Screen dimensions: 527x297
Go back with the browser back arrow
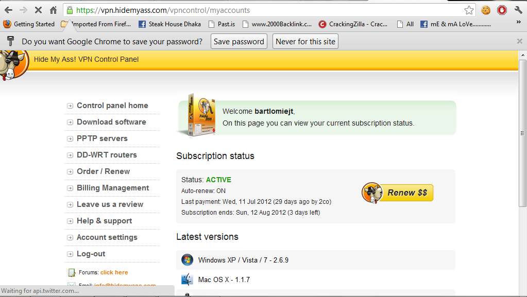8,10
